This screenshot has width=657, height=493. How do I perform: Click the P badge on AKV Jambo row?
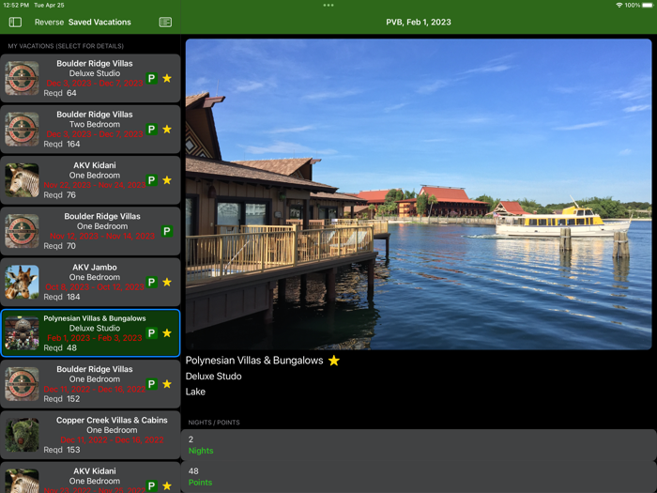152,282
